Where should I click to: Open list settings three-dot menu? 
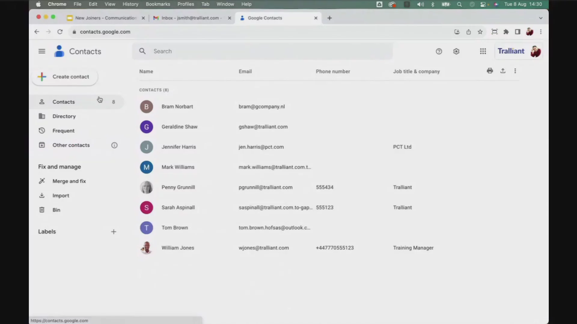point(515,71)
